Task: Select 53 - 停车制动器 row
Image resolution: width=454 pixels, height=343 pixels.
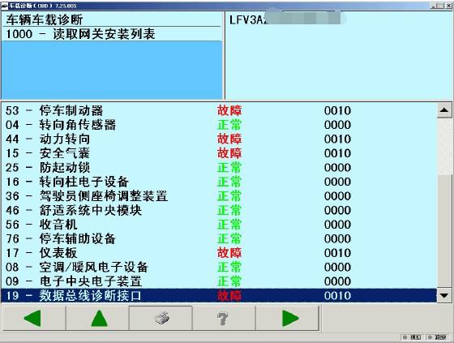Action: click(x=219, y=110)
